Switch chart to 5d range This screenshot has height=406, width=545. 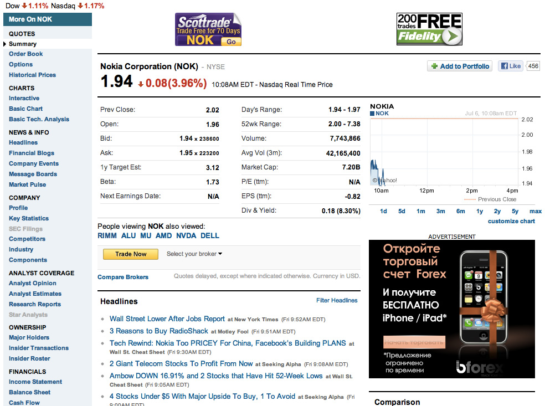click(x=402, y=211)
